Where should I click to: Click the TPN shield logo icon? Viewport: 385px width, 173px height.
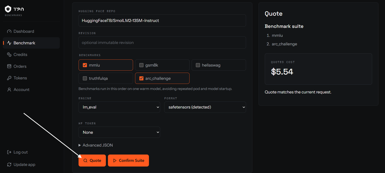click(8, 9)
